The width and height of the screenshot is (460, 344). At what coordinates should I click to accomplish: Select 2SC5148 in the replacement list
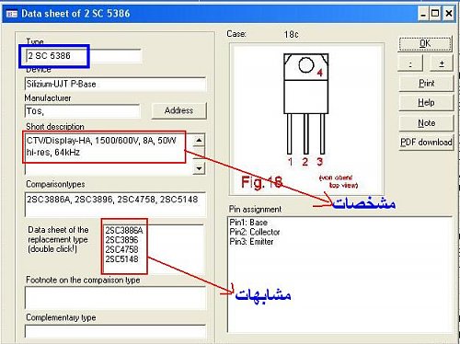point(121,259)
